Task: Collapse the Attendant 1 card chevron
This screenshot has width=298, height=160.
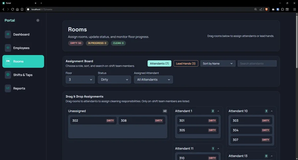Action: (x=218, y=111)
